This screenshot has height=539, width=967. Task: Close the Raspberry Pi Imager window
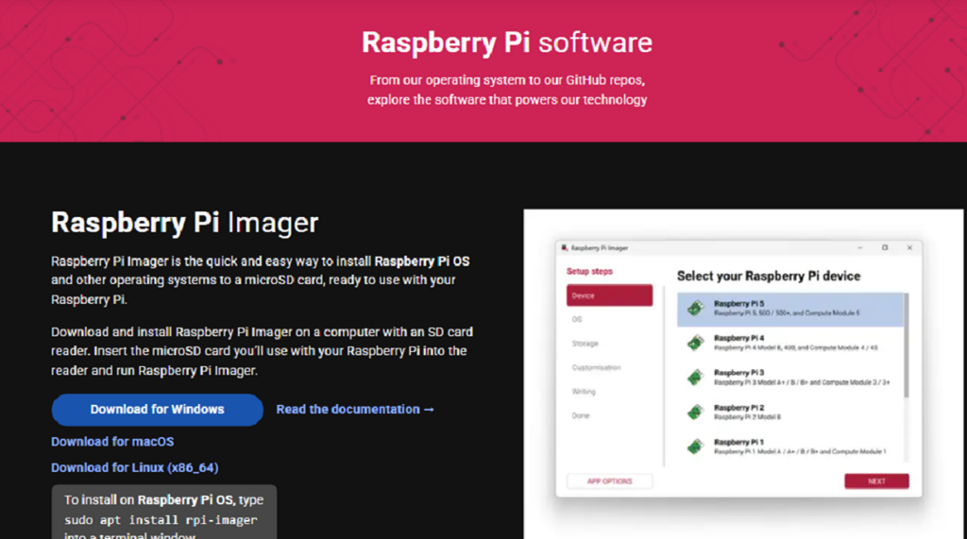[909, 248]
